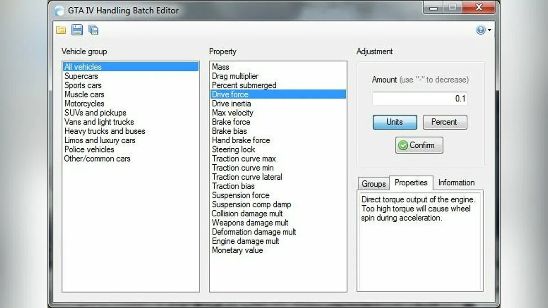Image resolution: width=548 pixels, height=308 pixels.
Task: Select Vans and light trucks group
Action: pyautogui.click(x=131, y=122)
